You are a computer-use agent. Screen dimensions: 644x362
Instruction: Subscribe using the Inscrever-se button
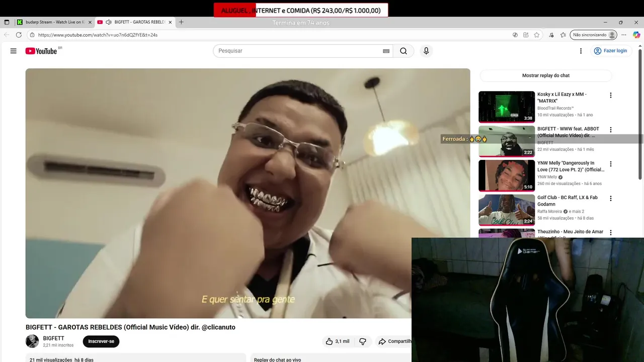pyautogui.click(x=101, y=341)
